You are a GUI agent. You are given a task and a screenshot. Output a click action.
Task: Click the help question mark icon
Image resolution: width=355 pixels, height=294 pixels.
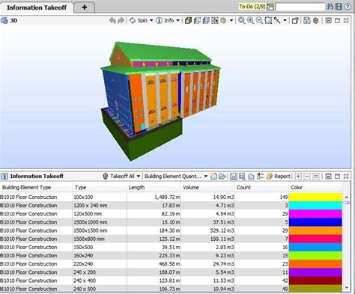click(348, 7)
